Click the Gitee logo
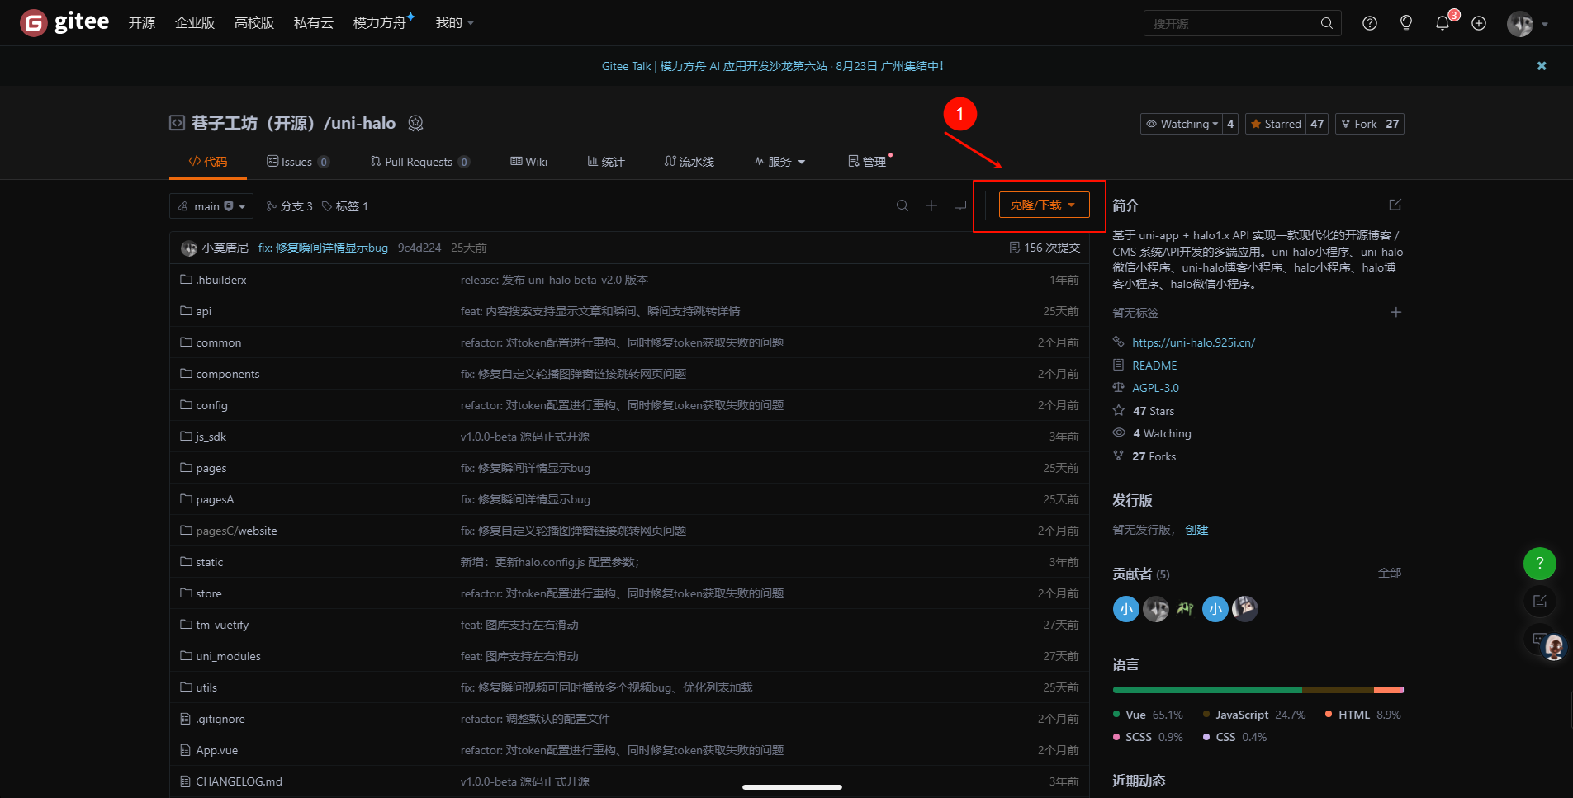This screenshot has width=1573, height=798. pos(64,22)
